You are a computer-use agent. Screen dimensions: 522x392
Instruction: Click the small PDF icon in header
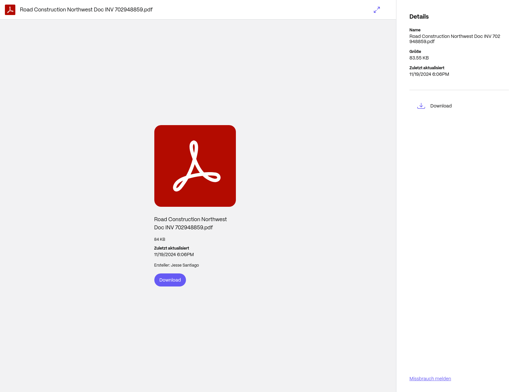coord(10,10)
